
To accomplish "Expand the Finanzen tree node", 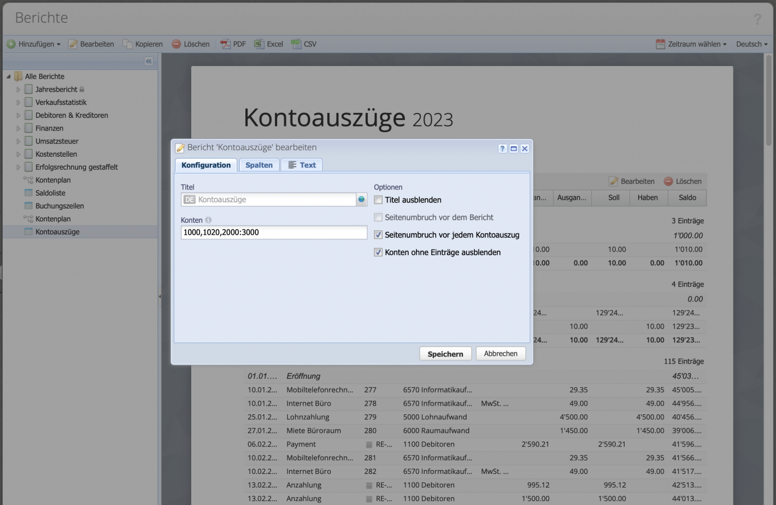I will point(17,128).
